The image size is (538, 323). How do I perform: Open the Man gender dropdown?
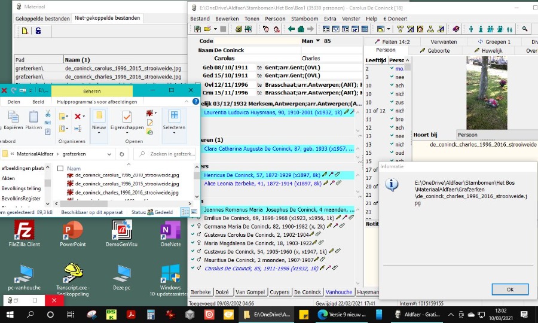[317, 41]
